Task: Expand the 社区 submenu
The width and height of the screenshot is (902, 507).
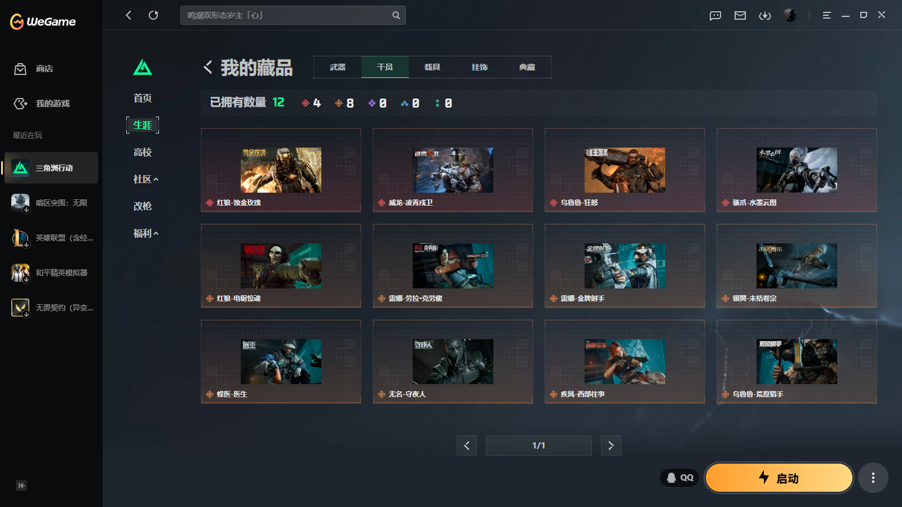Action: pos(145,179)
